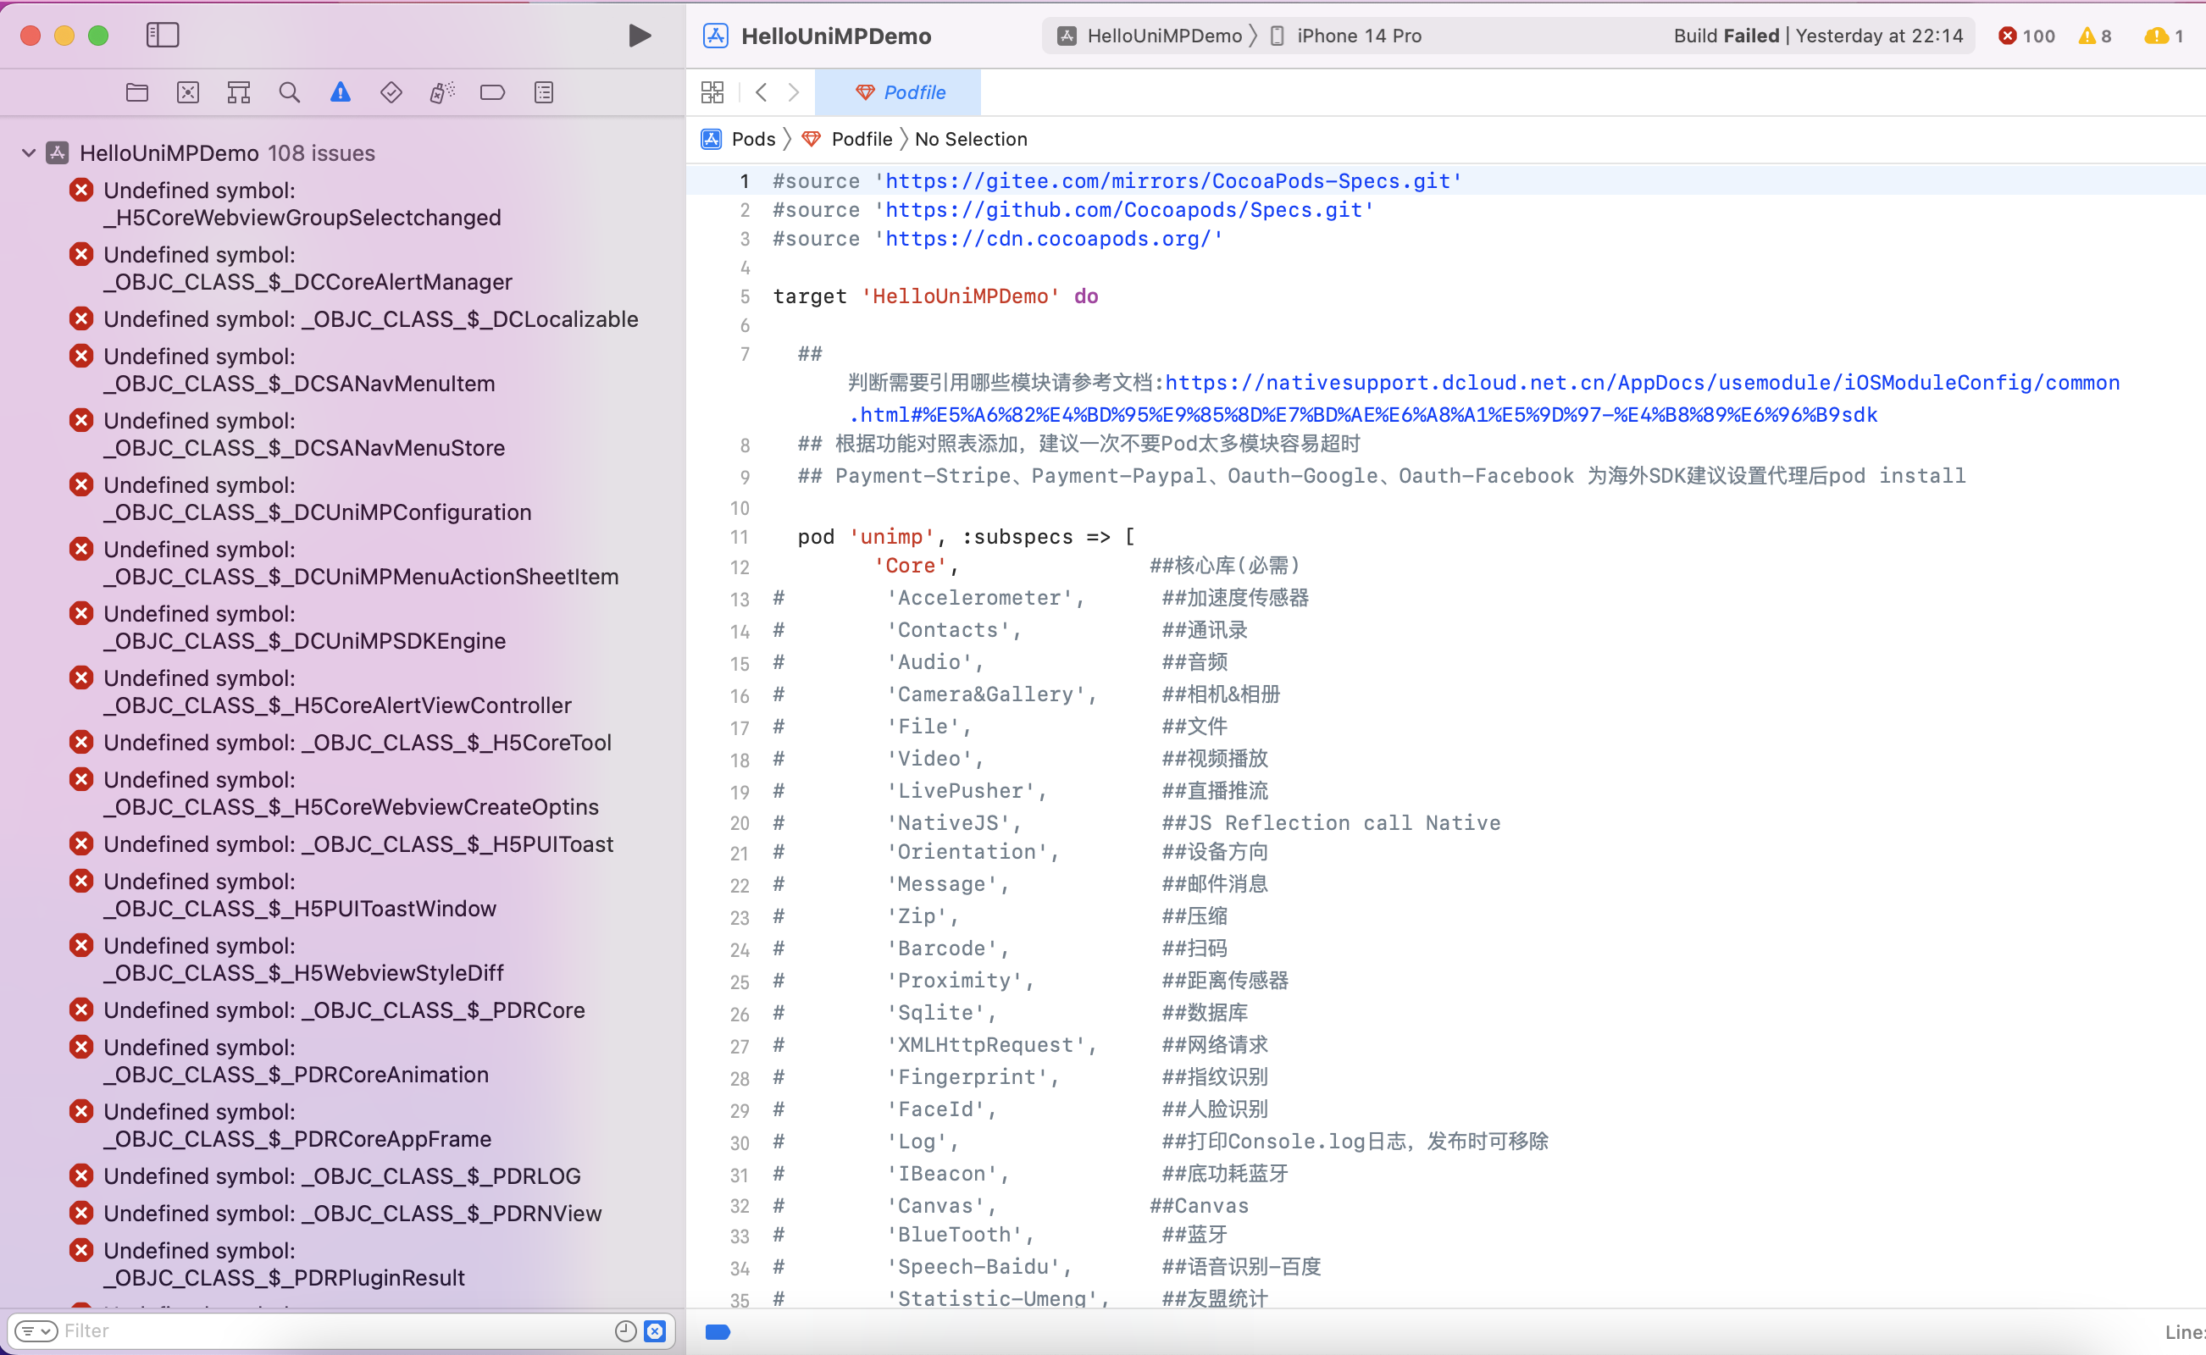The height and width of the screenshot is (1355, 2206).
Task: Open No Selection jump bar menu
Action: coord(971,139)
